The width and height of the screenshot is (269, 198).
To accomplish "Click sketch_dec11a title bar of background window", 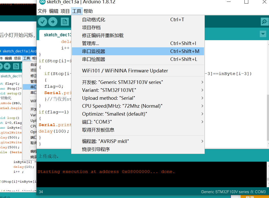I will pyautogui.click(x=18, y=51).
